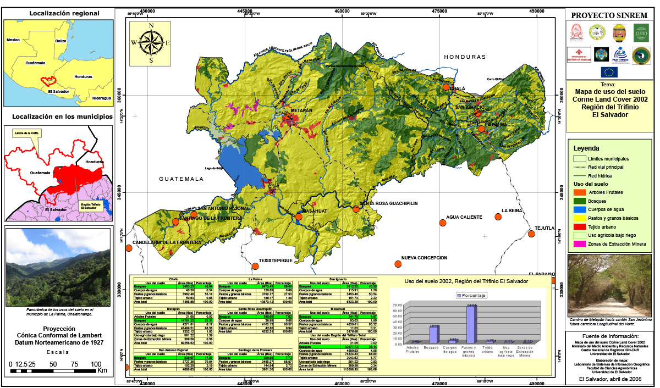Select the Nueva Concepcion orange marker

(x=398, y=264)
